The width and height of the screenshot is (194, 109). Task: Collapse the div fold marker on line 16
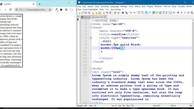pos(91,72)
